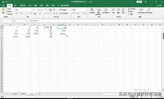Click the Cut scissors icon
Image resolution: width=164 pixels, height=99 pixels.
pyautogui.click(x=7, y=9)
